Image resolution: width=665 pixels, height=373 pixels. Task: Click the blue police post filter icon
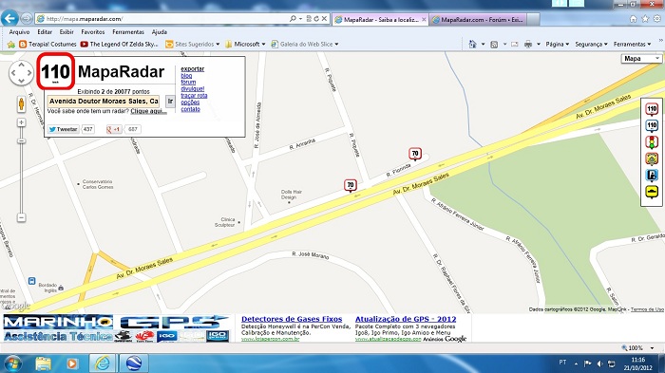[x=652, y=176]
